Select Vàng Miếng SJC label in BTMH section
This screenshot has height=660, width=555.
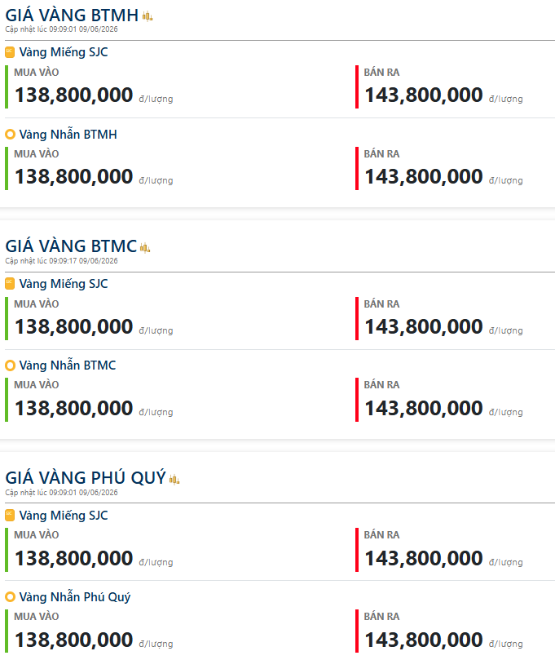coord(64,52)
